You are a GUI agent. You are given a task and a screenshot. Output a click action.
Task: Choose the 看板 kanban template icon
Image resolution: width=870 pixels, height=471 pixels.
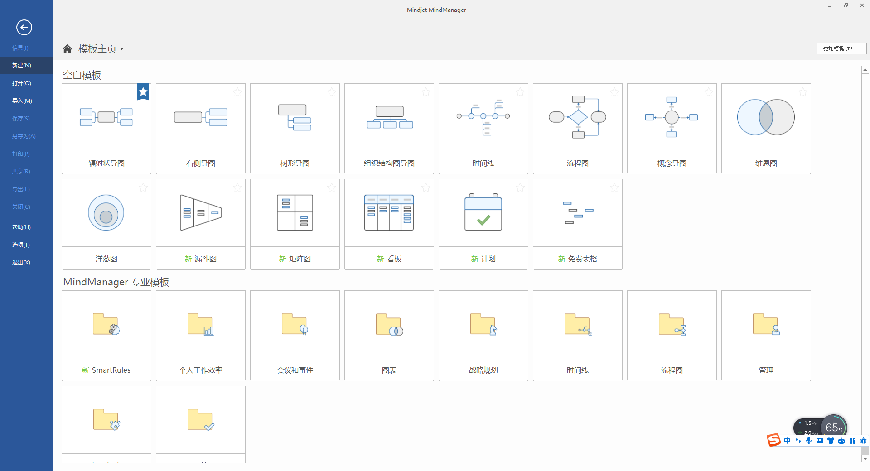point(389,213)
